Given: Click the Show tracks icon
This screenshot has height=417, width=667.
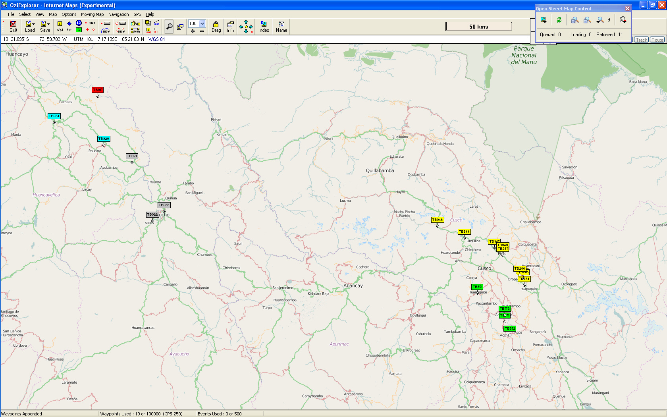Looking at the screenshot, I should (105, 30).
